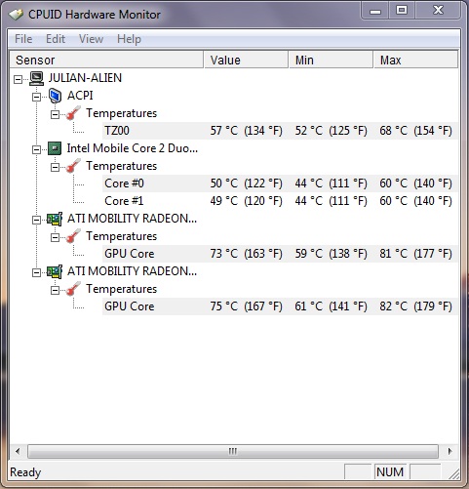This screenshot has height=489, width=469.
Task: Collapse the JULIAN-ALIEN root node
Action: coord(18,79)
